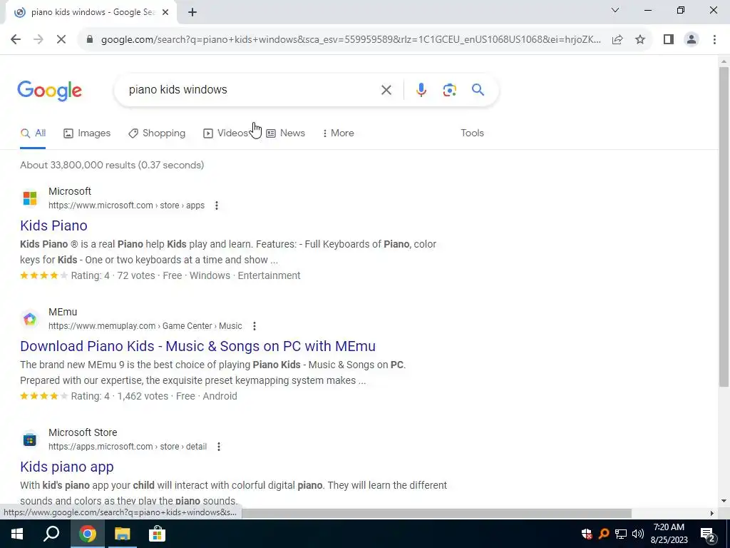The image size is (730, 548).
Task: Click the microsoft.com store apps URL
Action: (x=127, y=205)
